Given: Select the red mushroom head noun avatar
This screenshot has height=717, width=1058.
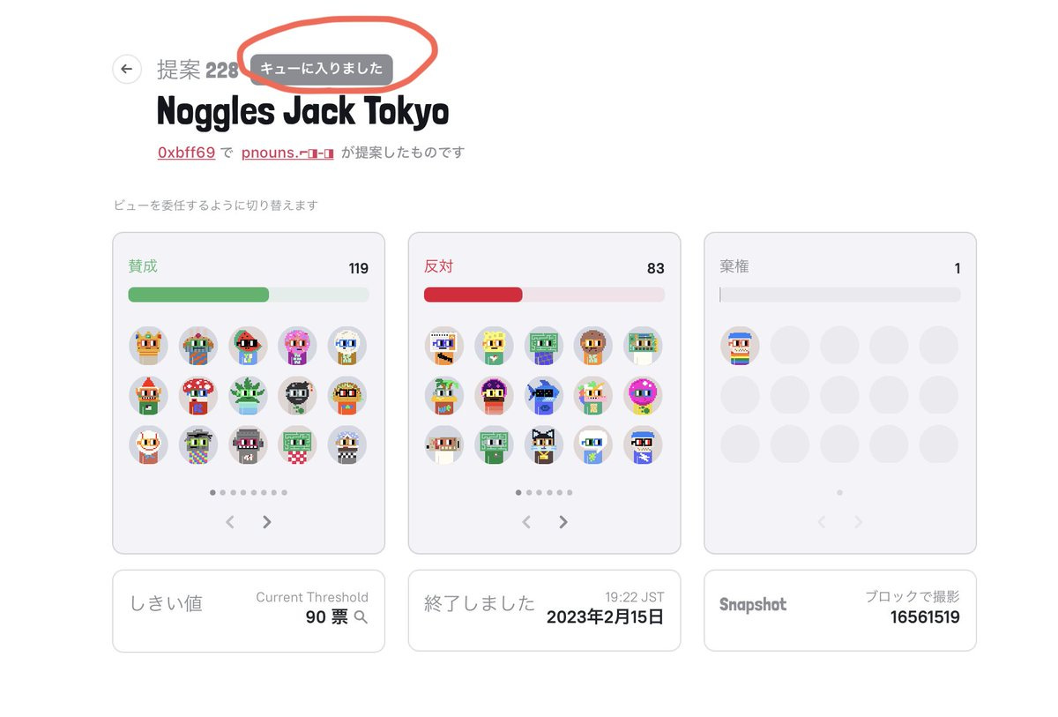Looking at the screenshot, I should click(198, 395).
